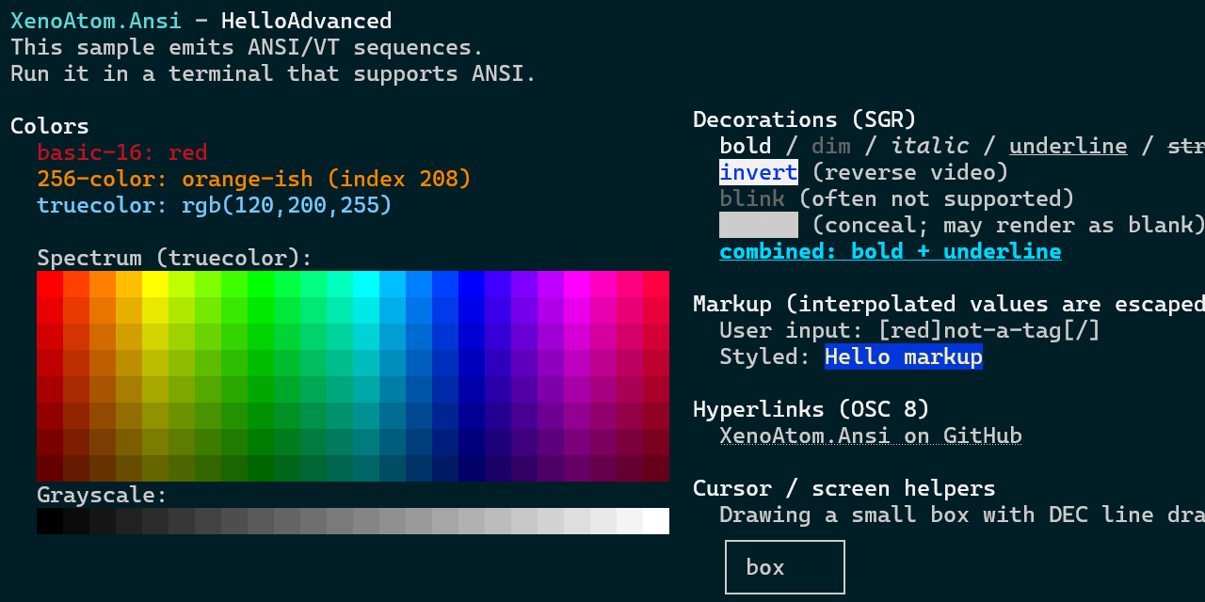
Task: Open the XenoAtom.Ansi on GitHub hyperlink
Action: coord(870,435)
